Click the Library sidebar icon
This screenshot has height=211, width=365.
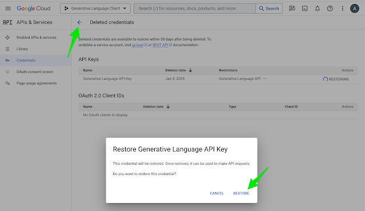[7, 49]
